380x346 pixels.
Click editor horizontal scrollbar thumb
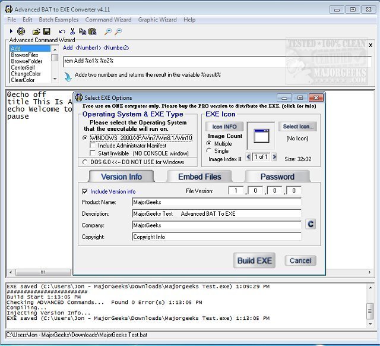pyautogui.click(x=43, y=272)
